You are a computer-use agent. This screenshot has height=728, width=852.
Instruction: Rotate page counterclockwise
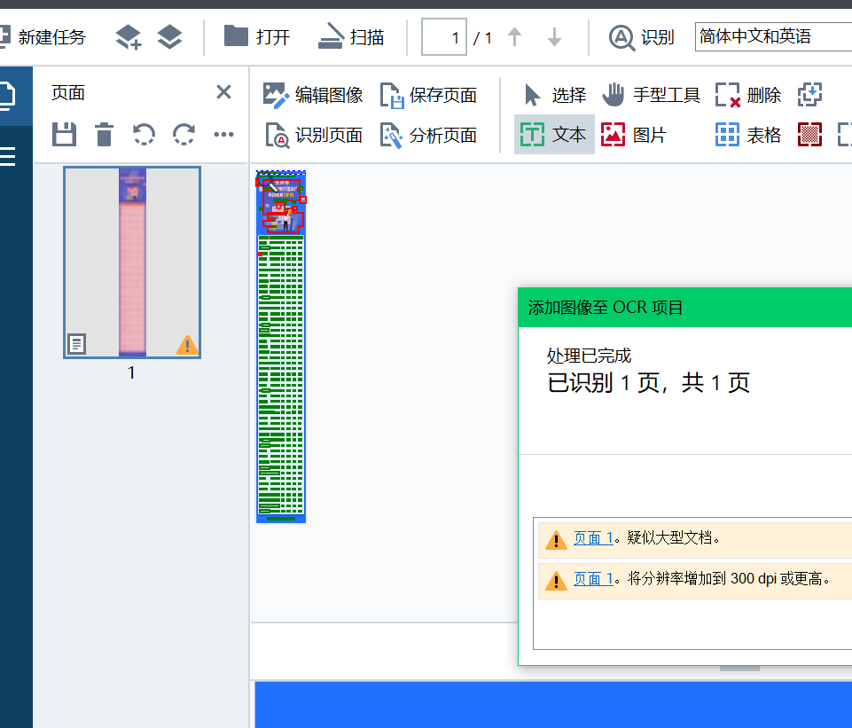[144, 134]
